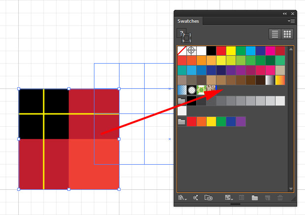Select the None swatch

pos(182,50)
